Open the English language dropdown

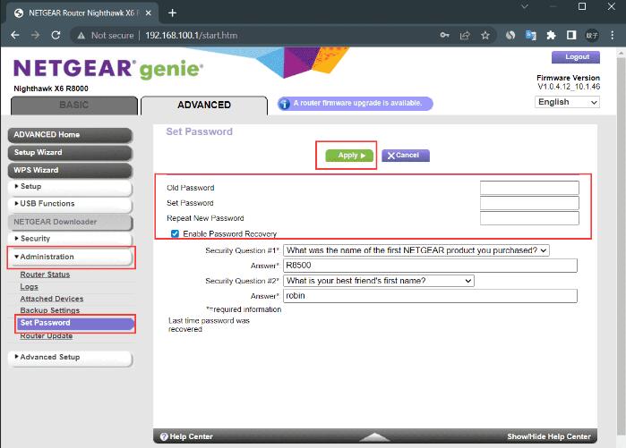click(x=567, y=102)
